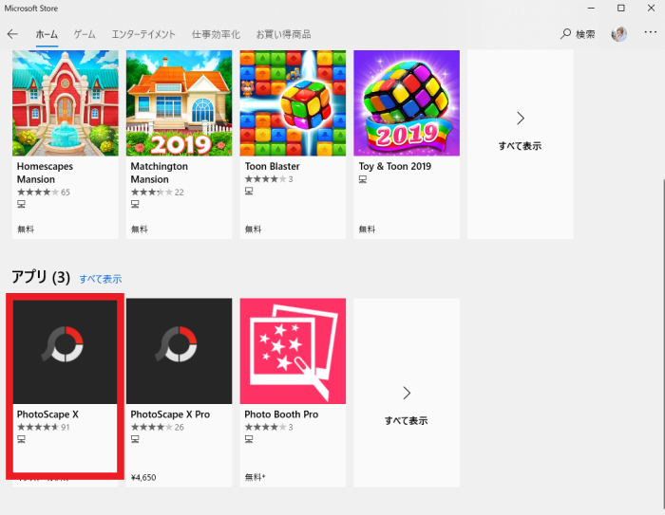
Task: Click the Matchington Mansion title
Action: 159,173
